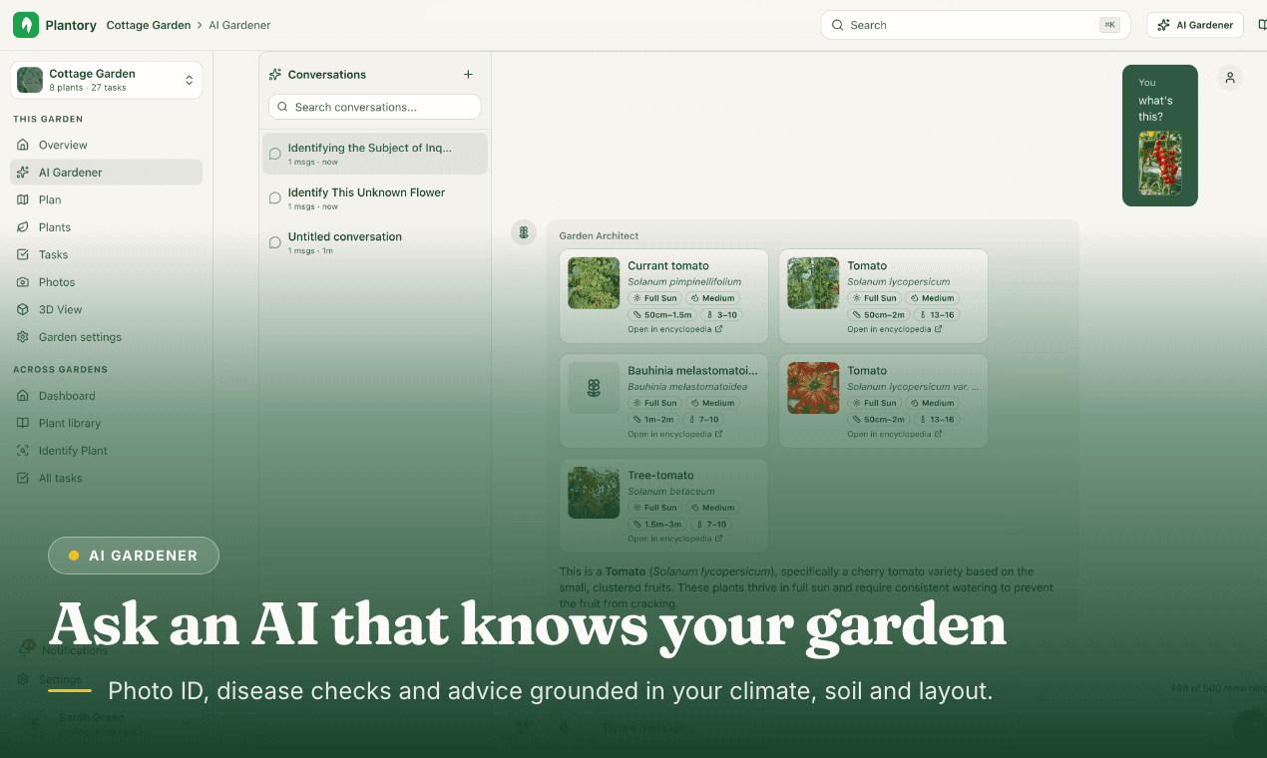The width and height of the screenshot is (1267, 758).
Task: Click the Photos camera icon
Action: (23, 282)
